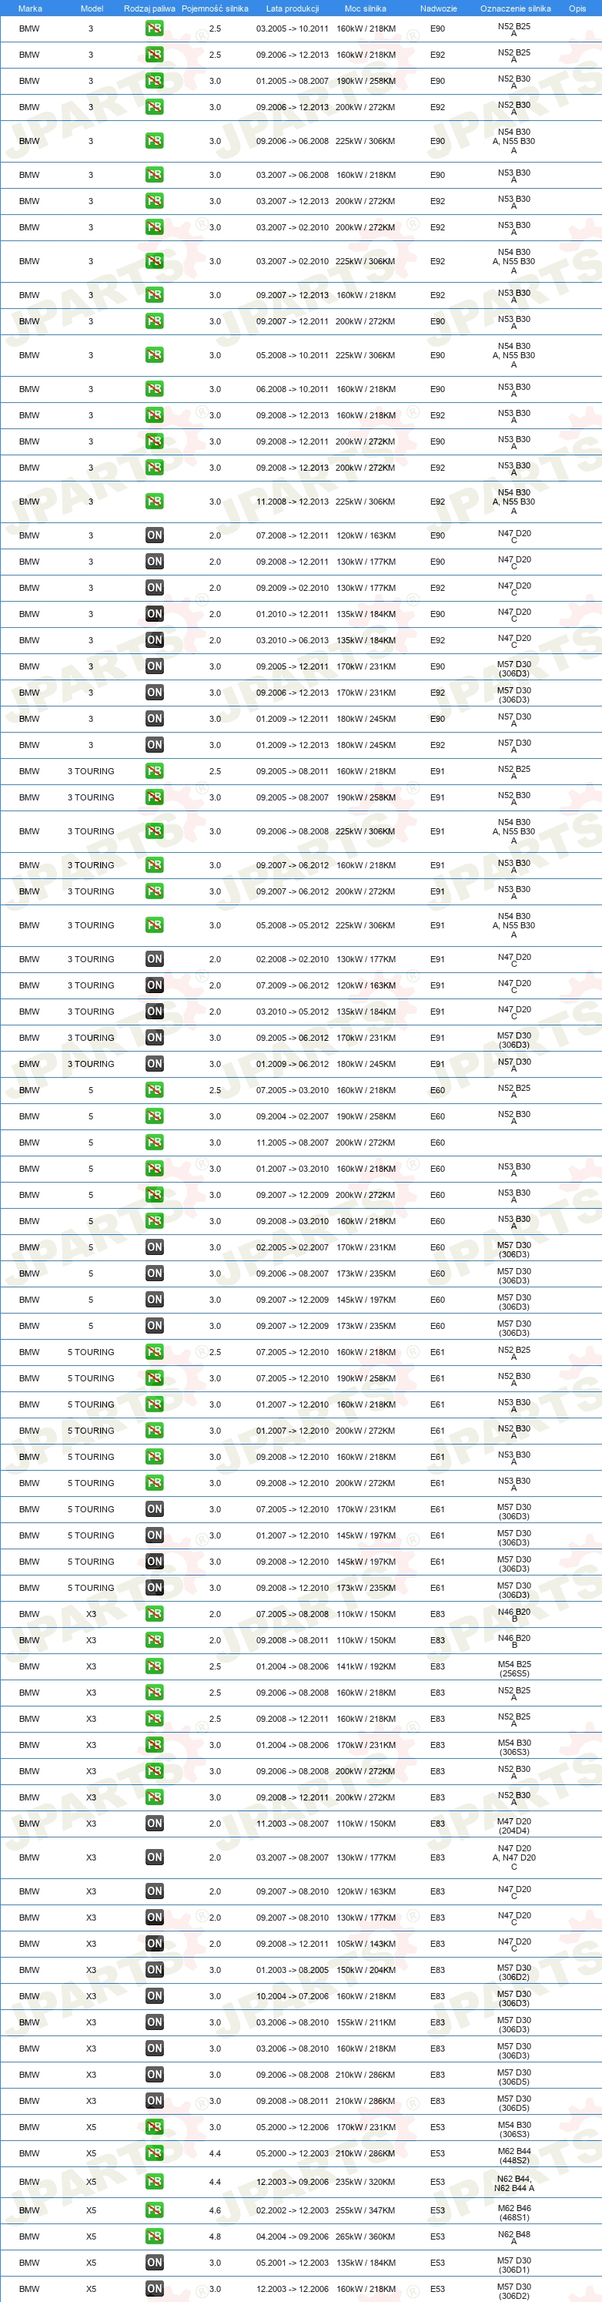Screen dimensions: 602x2302
Task: Click diesel ON icon in 02.2005 -> 02.2007 E60 row
Action: [x=155, y=1247]
